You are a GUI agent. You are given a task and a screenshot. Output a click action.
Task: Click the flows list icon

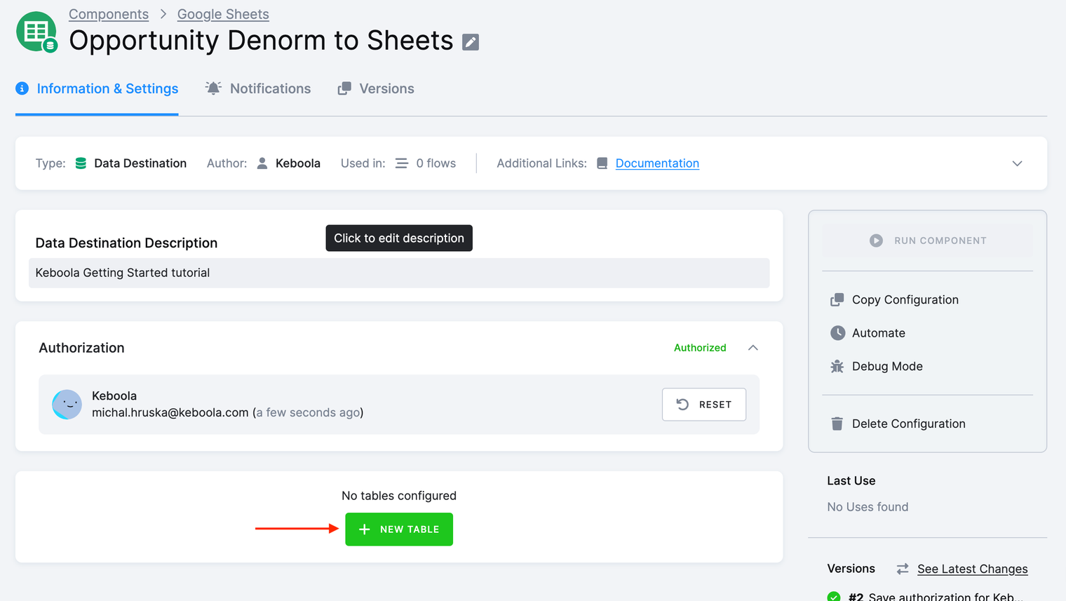tap(402, 163)
